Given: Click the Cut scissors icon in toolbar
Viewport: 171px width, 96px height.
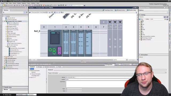Looking at the screenshot, I should click(17, 5).
